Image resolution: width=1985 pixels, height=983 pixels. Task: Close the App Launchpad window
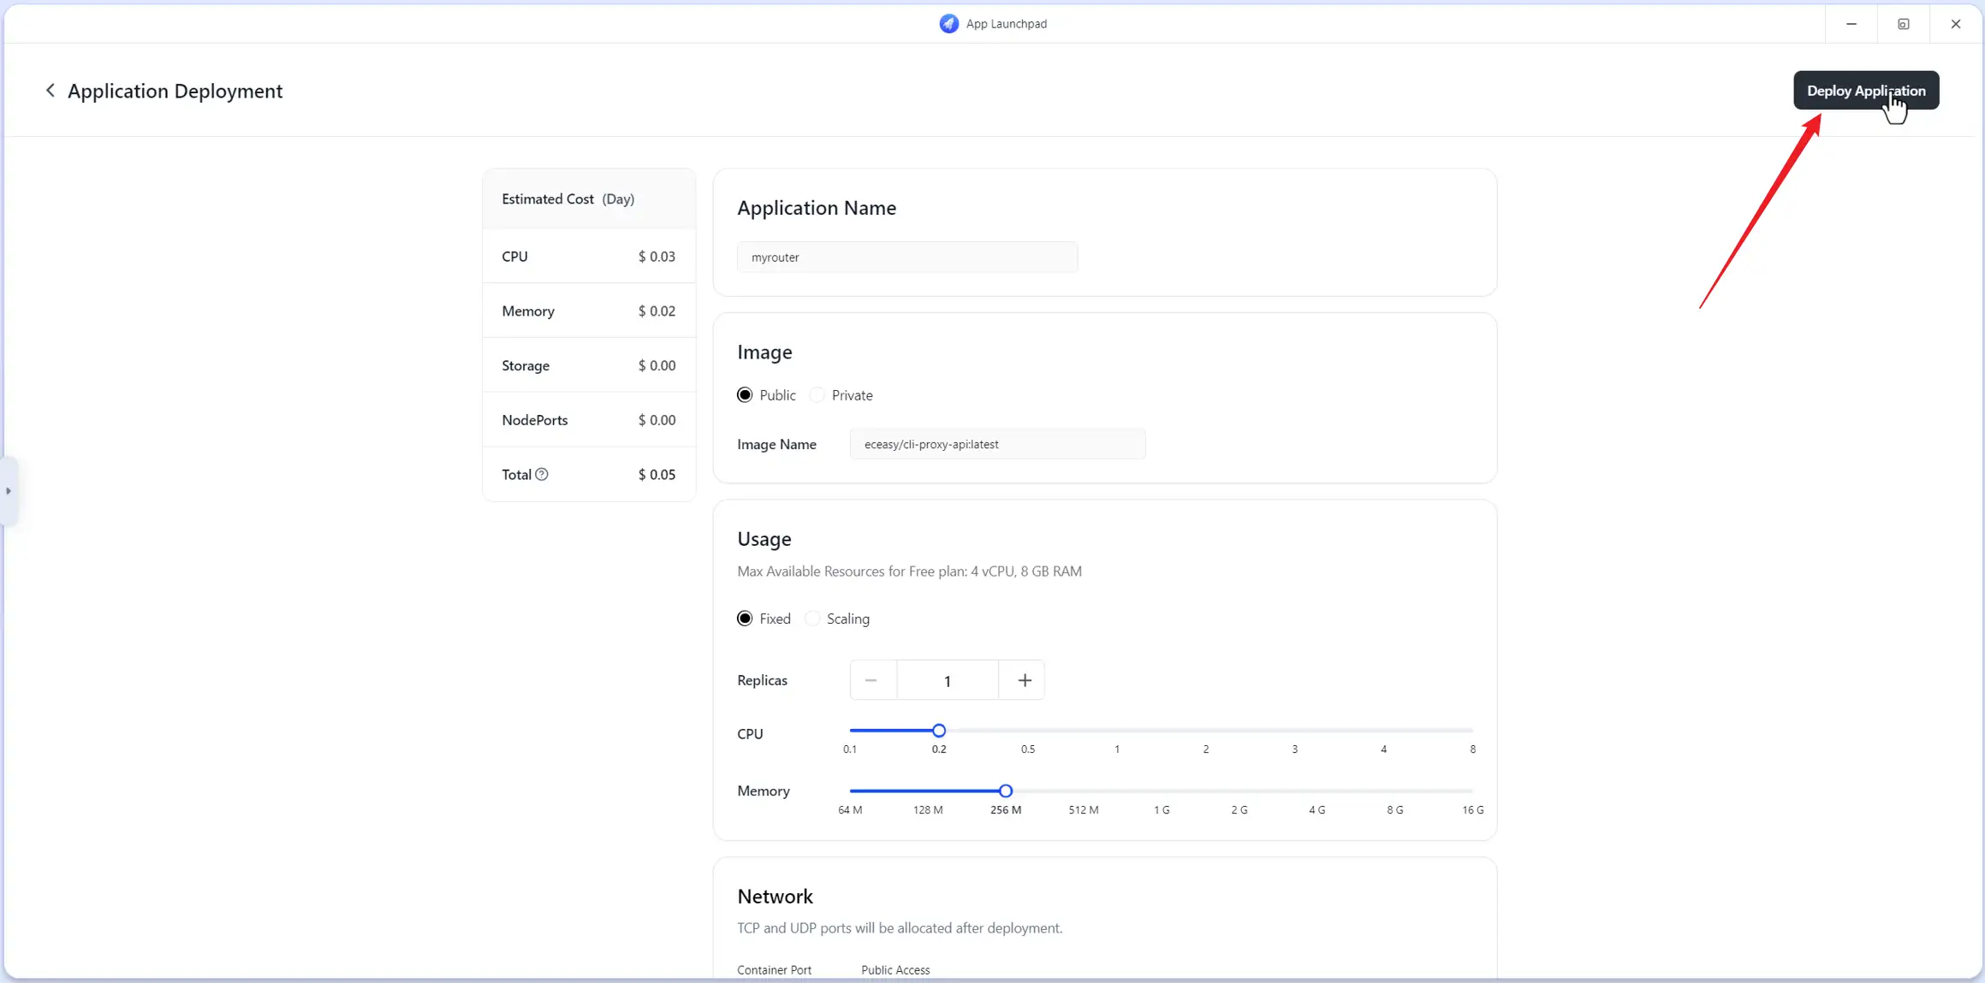tap(1956, 23)
